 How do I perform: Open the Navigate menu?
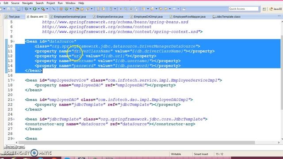27,3
